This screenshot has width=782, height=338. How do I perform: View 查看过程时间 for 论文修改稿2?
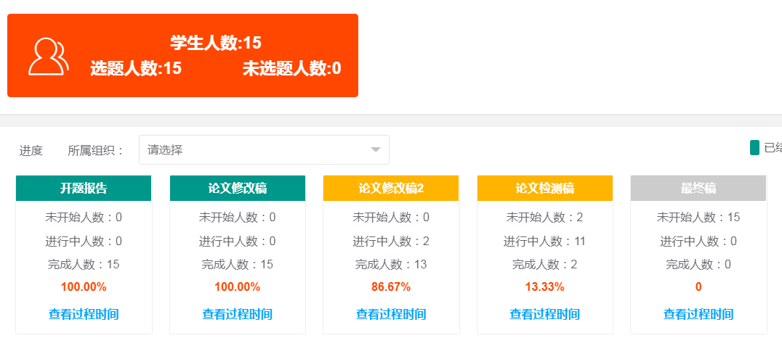click(391, 314)
